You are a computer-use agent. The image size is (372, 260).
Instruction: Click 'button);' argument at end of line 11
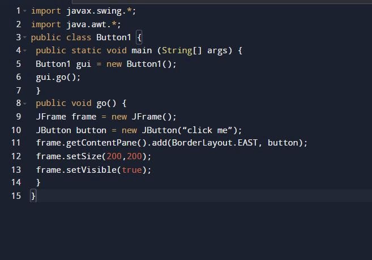[287, 143]
